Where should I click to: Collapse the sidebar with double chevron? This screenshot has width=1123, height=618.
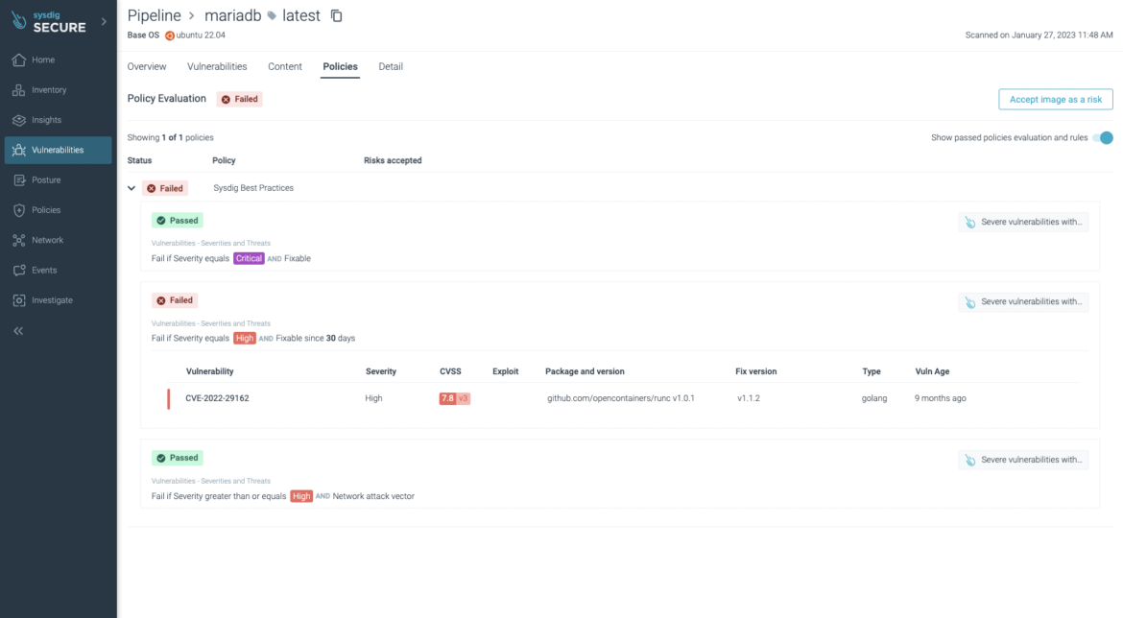pyautogui.click(x=18, y=331)
